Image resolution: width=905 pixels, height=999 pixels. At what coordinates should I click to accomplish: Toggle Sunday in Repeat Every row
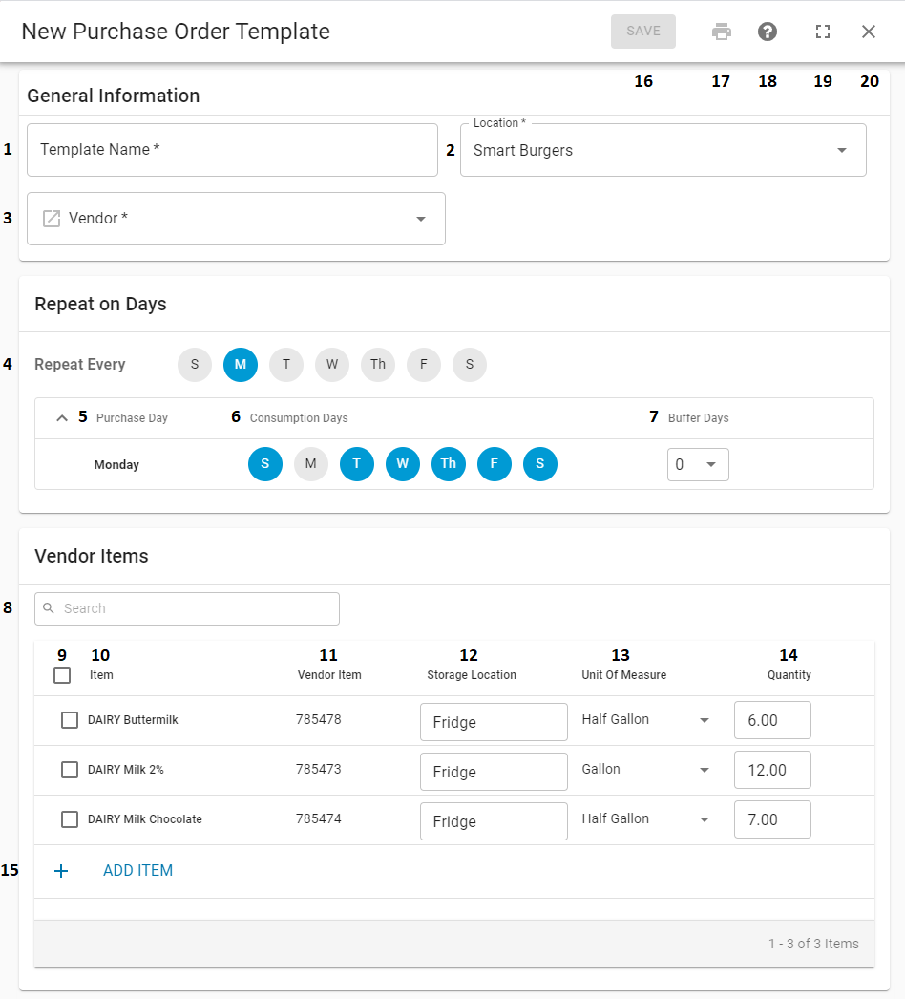click(195, 365)
